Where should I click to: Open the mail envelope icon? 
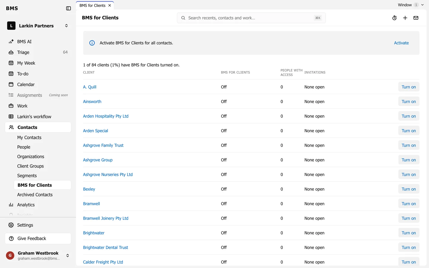[416, 18]
